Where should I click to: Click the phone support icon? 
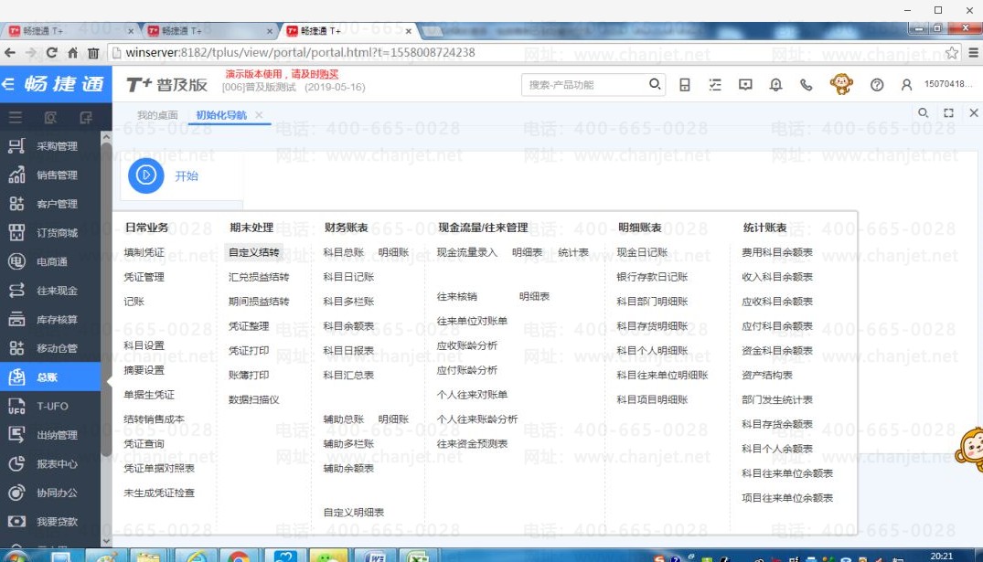(x=807, y=85)
